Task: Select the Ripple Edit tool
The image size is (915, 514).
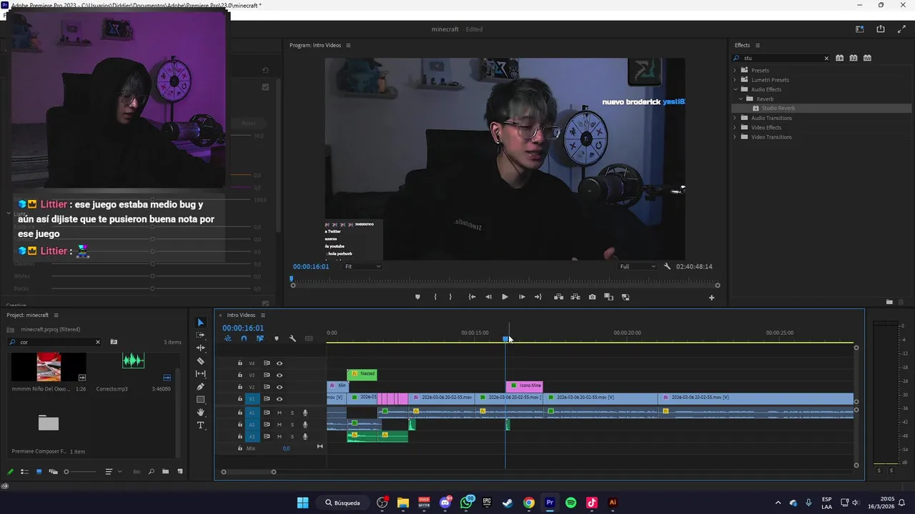Action: 200,348
